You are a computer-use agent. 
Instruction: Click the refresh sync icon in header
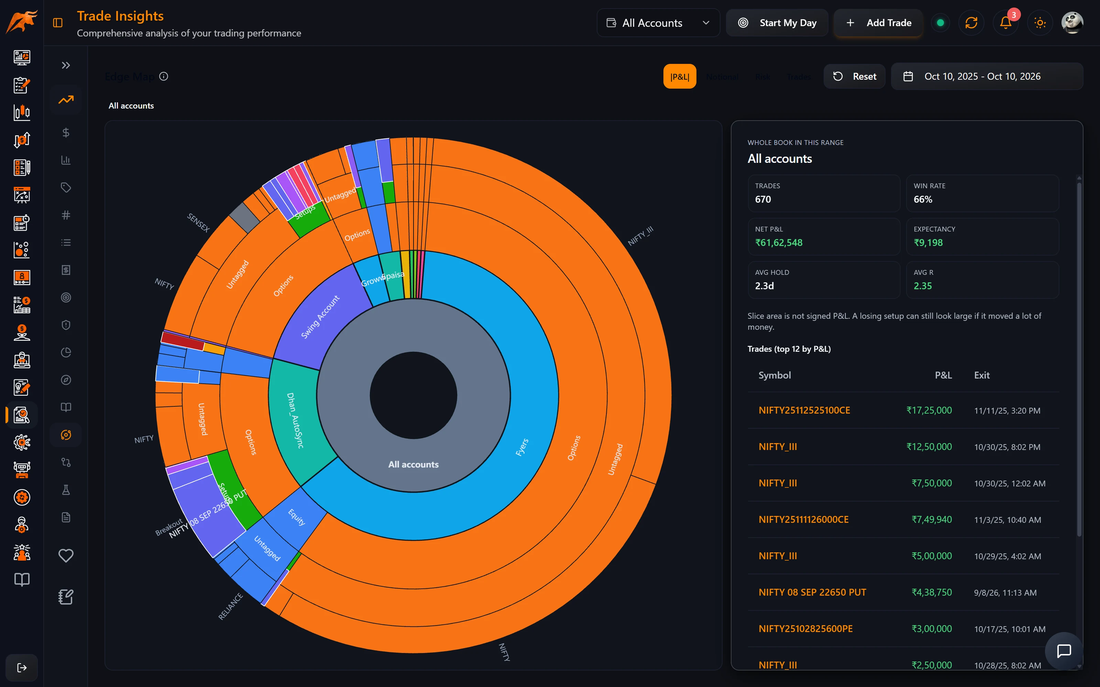tap(971, 22)
